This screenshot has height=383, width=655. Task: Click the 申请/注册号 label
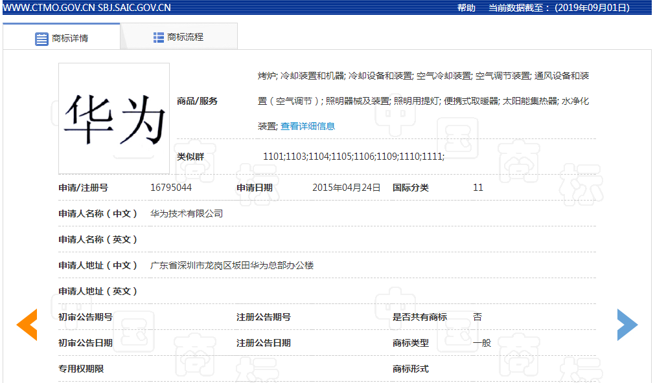click(x=83, y=188)
